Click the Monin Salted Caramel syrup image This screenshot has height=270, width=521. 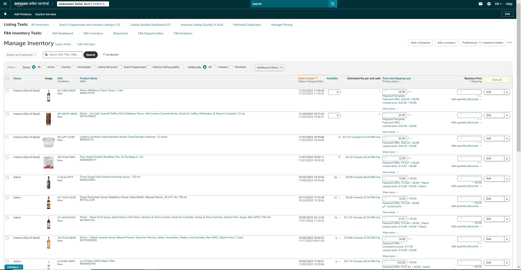tap(49, 243)
